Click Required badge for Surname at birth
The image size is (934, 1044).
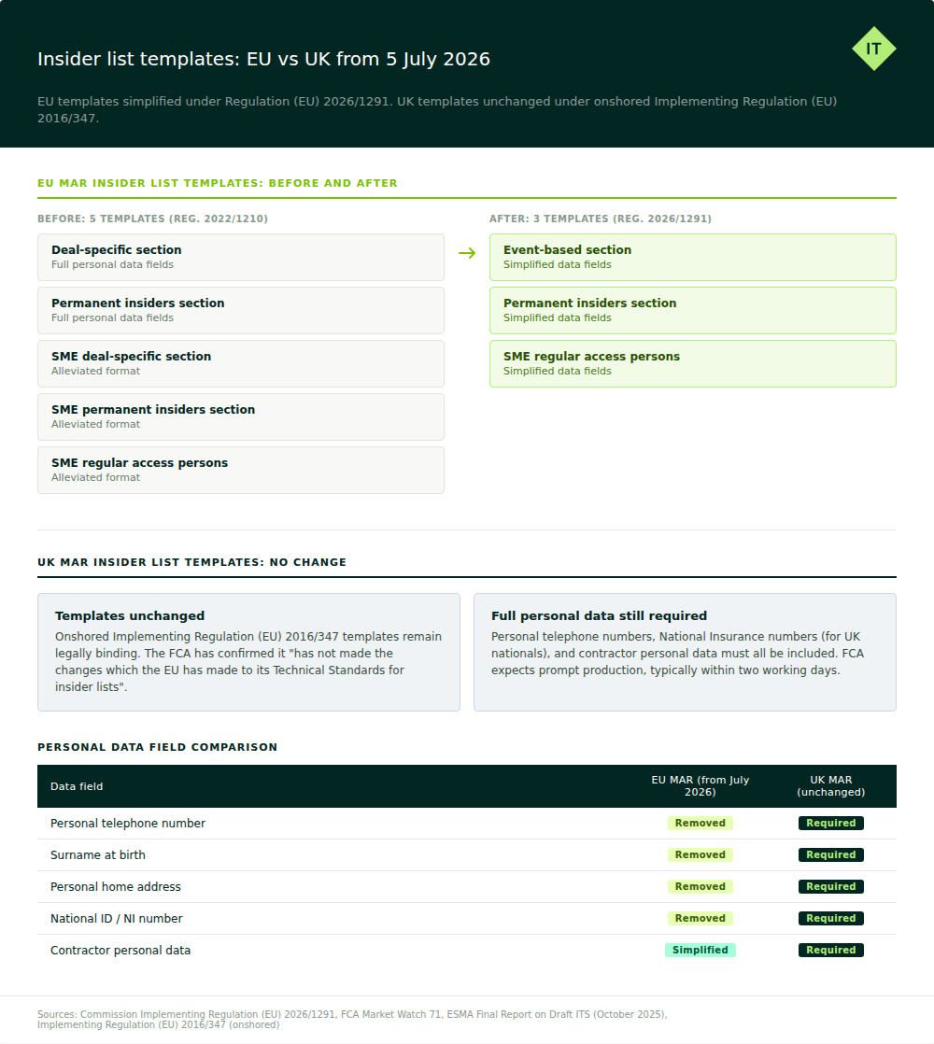pyautogui.click(x=831, y=855)
